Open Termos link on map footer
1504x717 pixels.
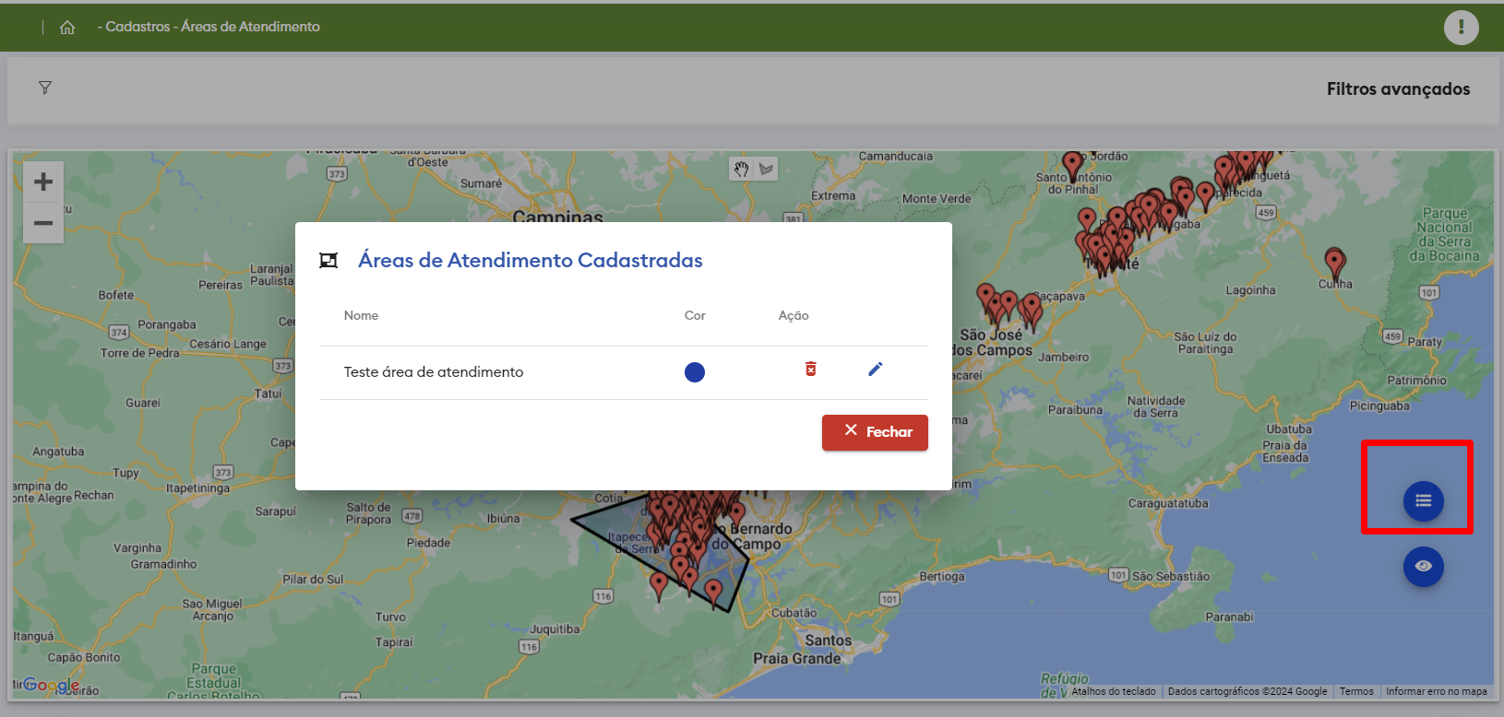tap(1355, 691)
